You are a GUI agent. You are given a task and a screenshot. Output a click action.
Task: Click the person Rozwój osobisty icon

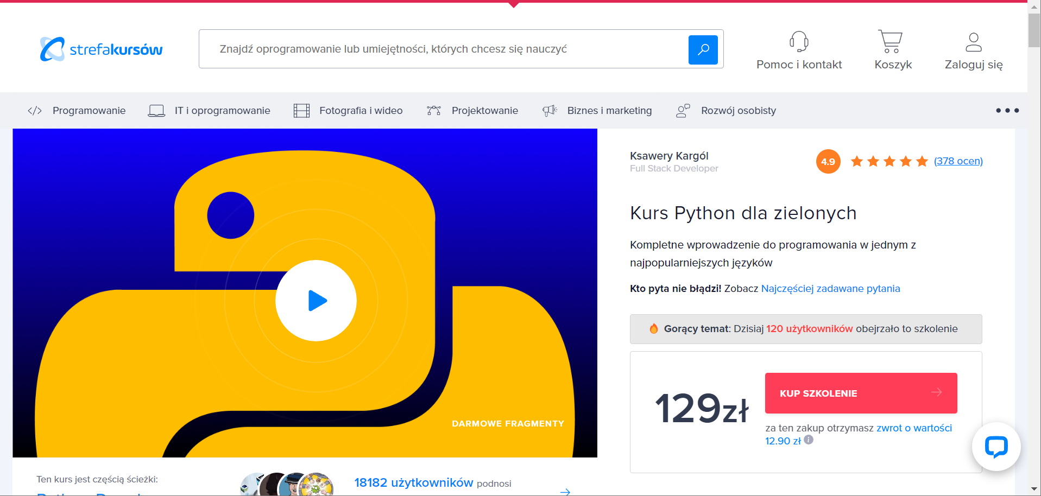tap(683, 111)
